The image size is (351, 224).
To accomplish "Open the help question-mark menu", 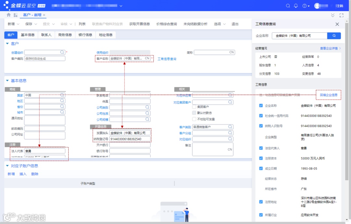I will coord(306,6).
